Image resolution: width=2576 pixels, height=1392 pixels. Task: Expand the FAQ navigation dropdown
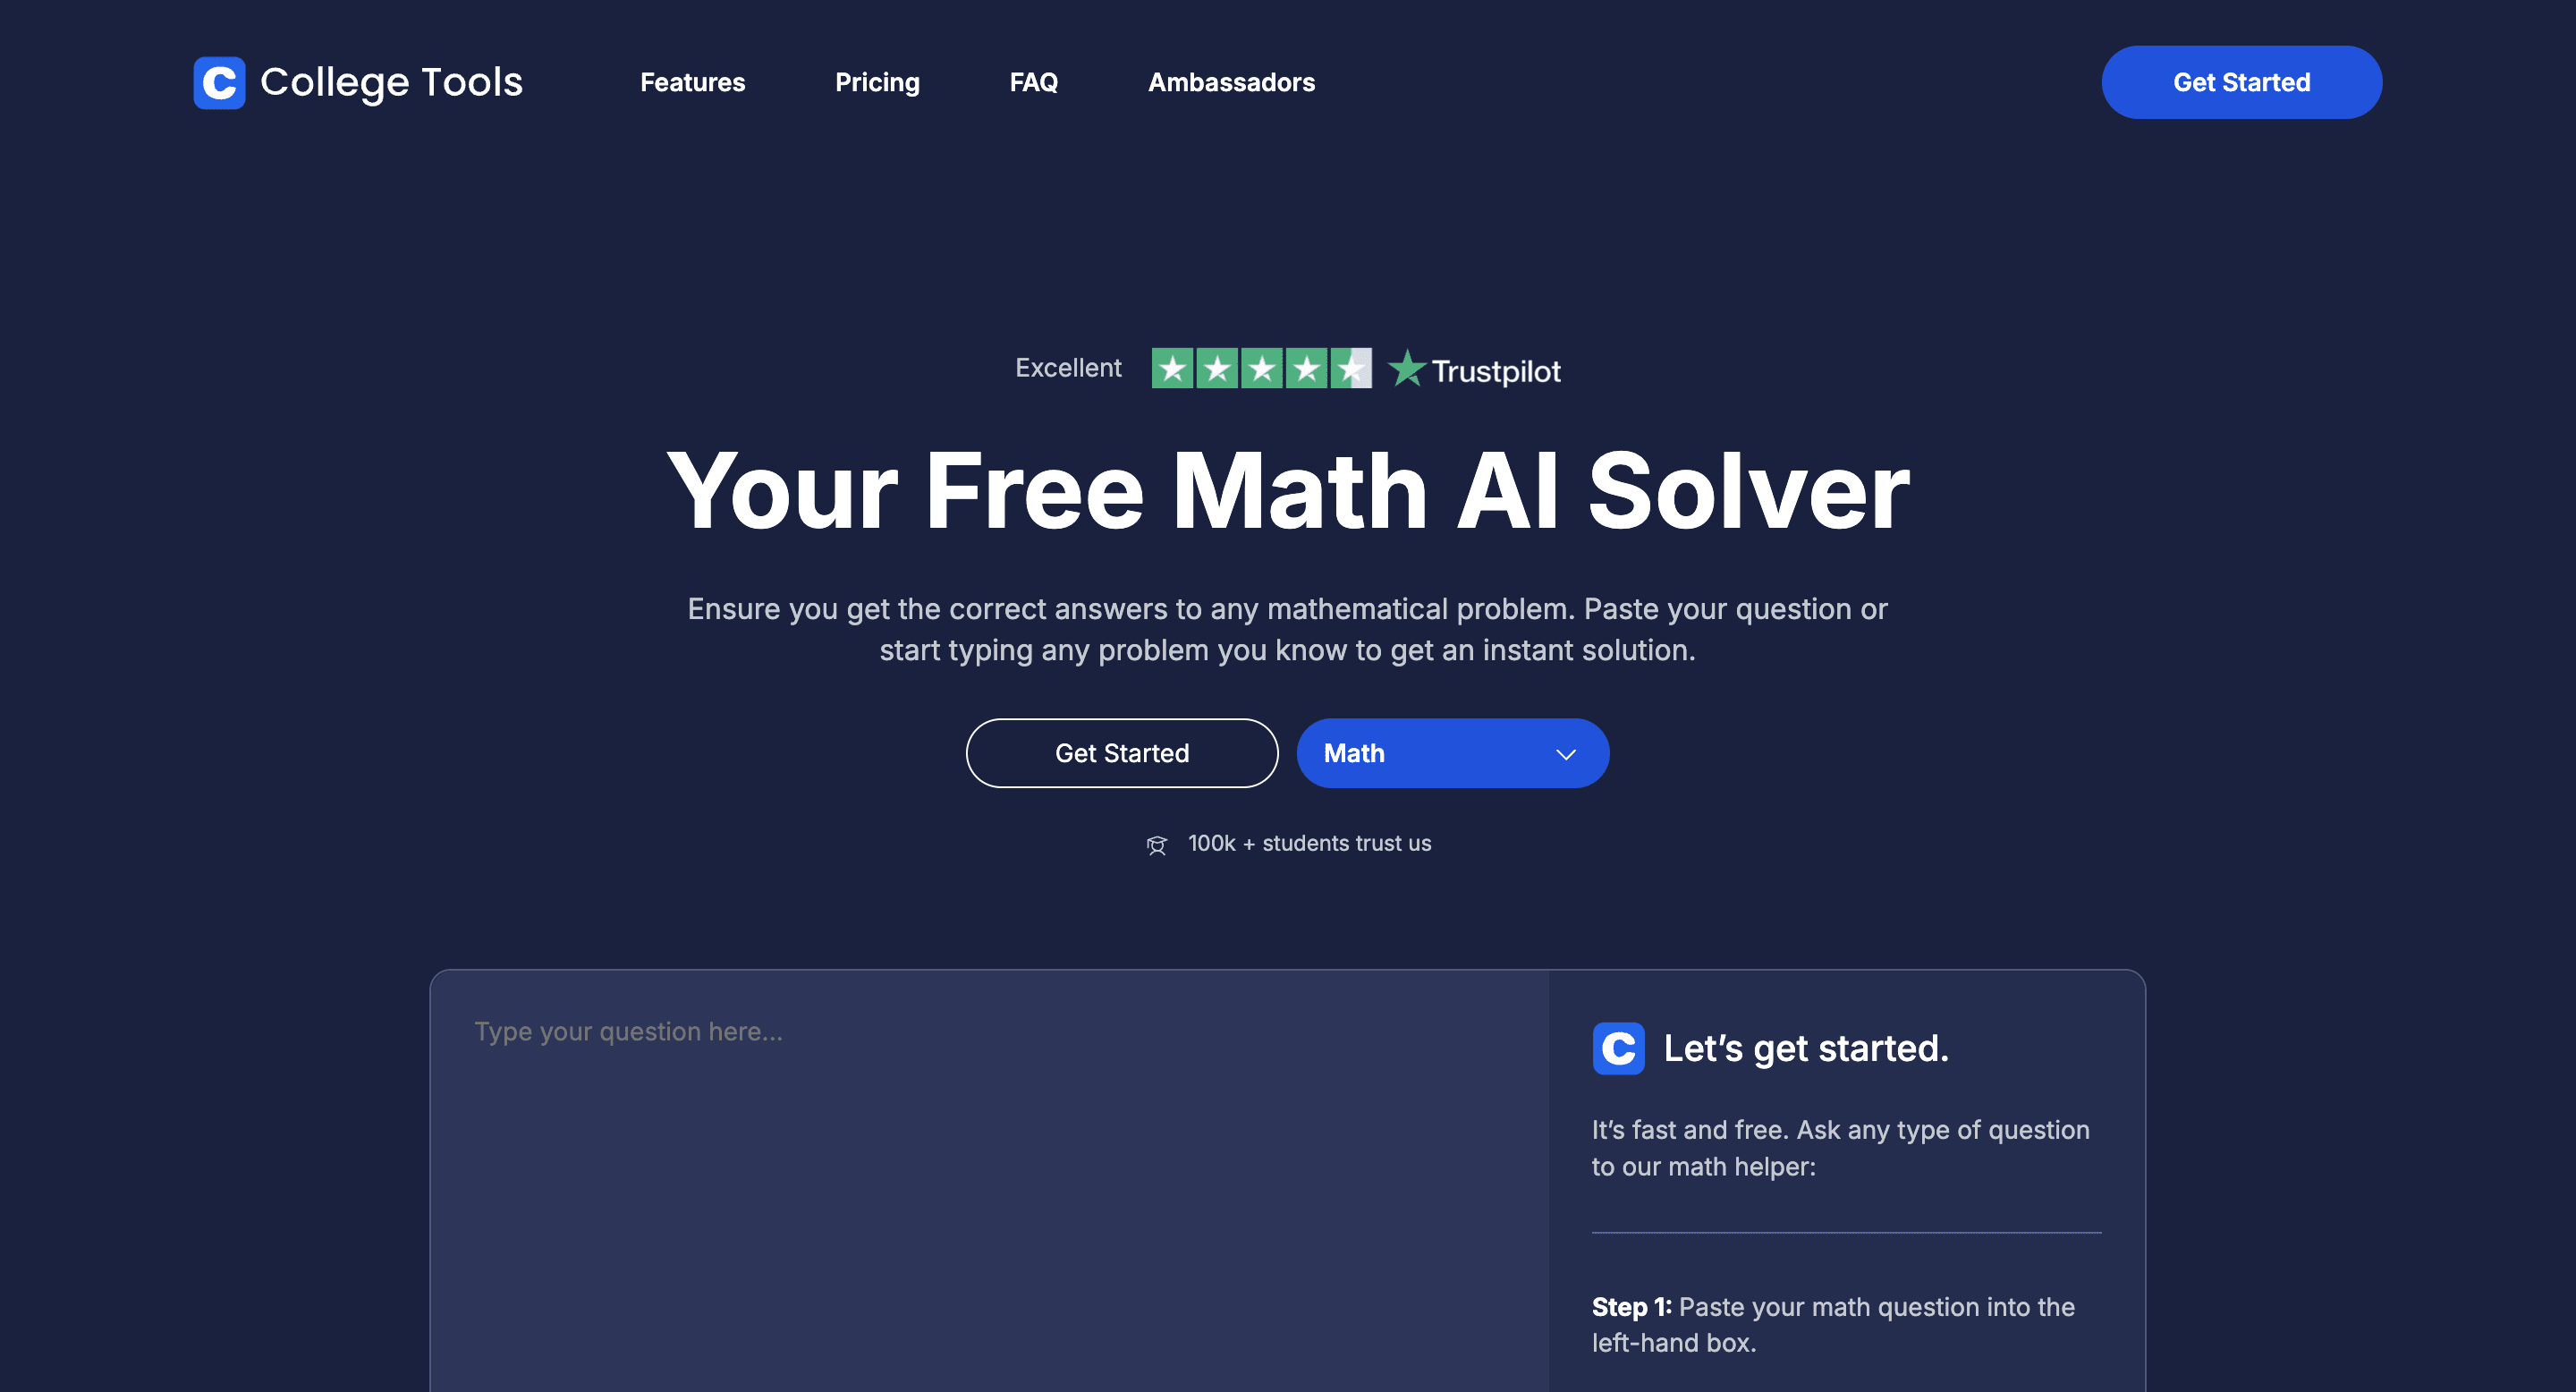[x=1033, y=82]
